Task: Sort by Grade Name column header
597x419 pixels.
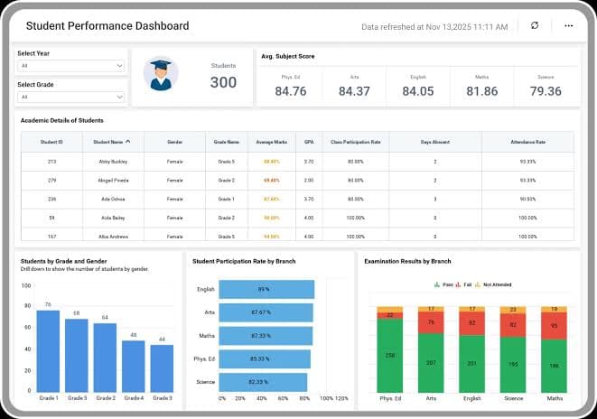Action: click(x=227, y=142)
